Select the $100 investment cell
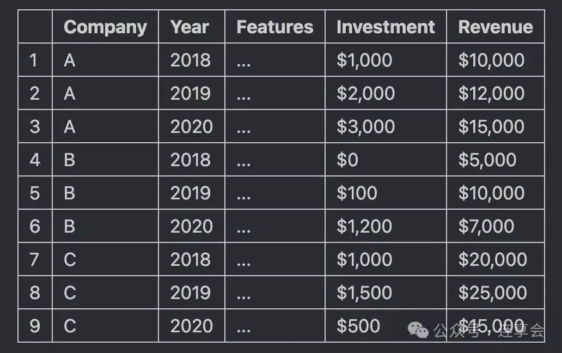562x353 pixels. 357,193
